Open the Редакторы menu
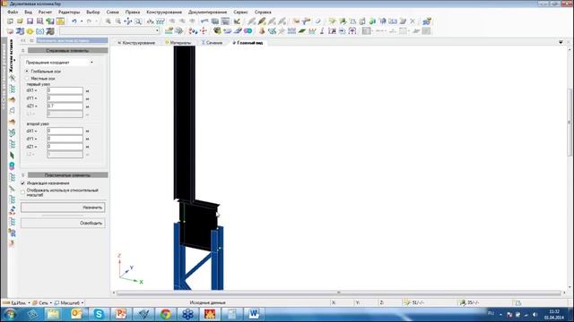Viewport: 574px width, 322px height. [69, 12]
